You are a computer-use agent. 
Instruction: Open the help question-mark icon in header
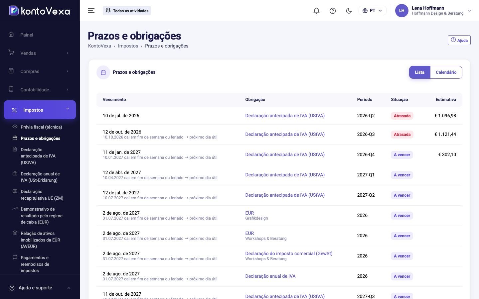333,11
